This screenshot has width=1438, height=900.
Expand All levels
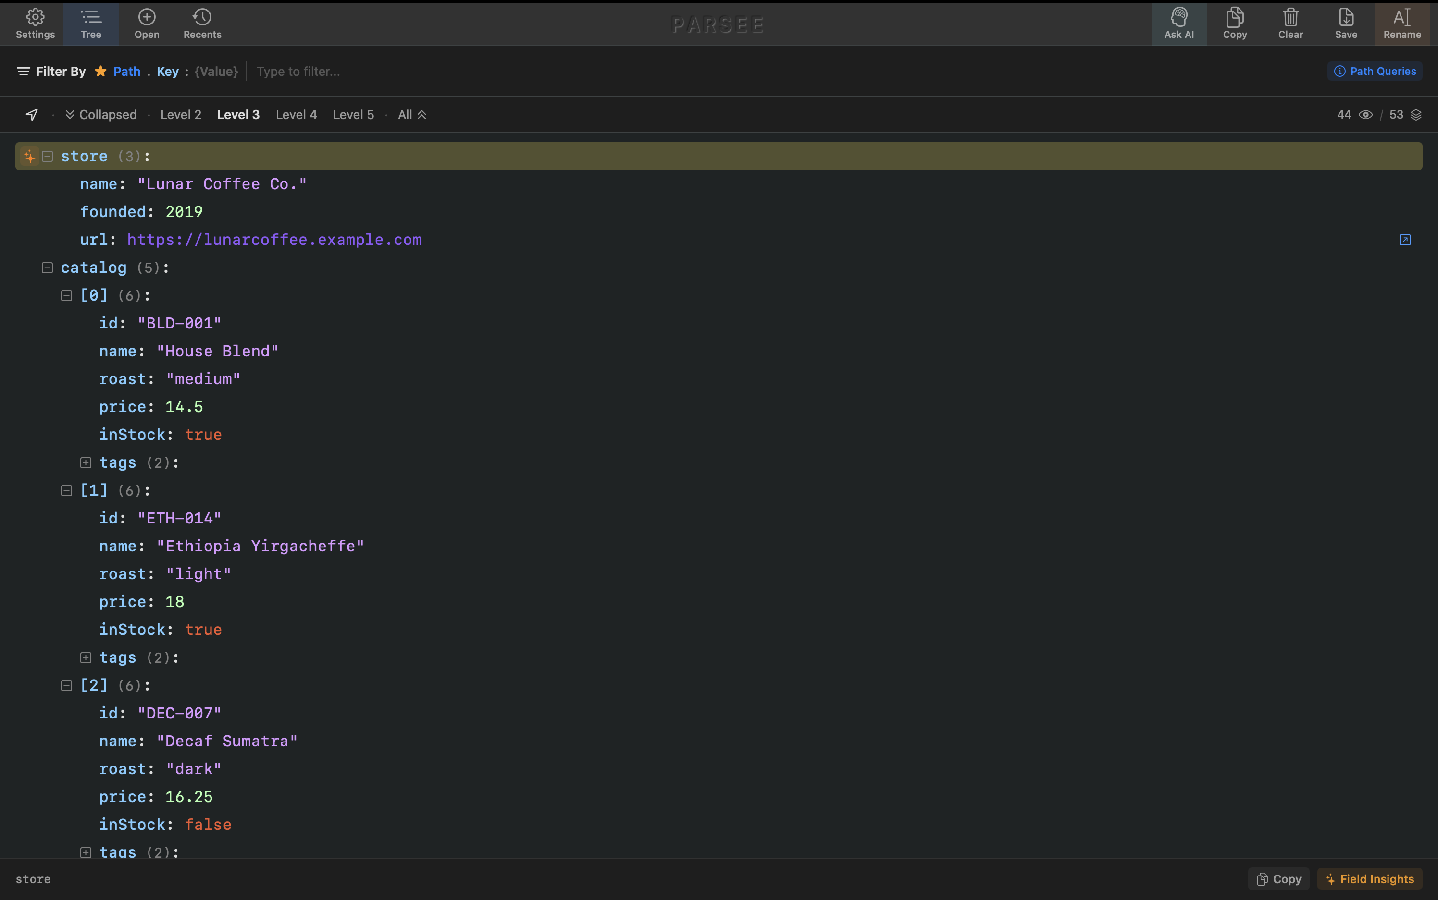click(x=412, y=114)
